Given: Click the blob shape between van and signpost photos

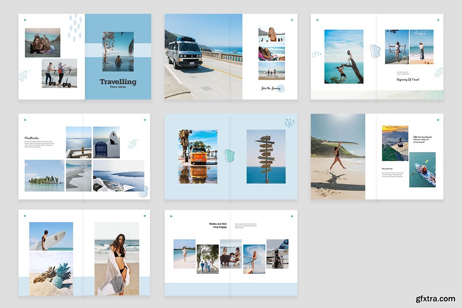Looking at the screenshot, I should 229,156.
